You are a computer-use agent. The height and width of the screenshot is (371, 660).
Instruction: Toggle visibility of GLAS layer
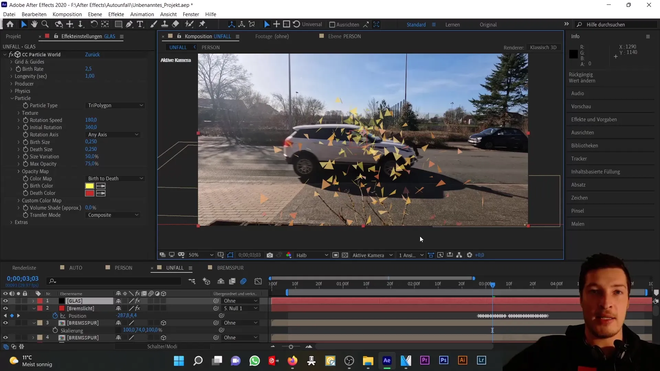click(5, 301)
